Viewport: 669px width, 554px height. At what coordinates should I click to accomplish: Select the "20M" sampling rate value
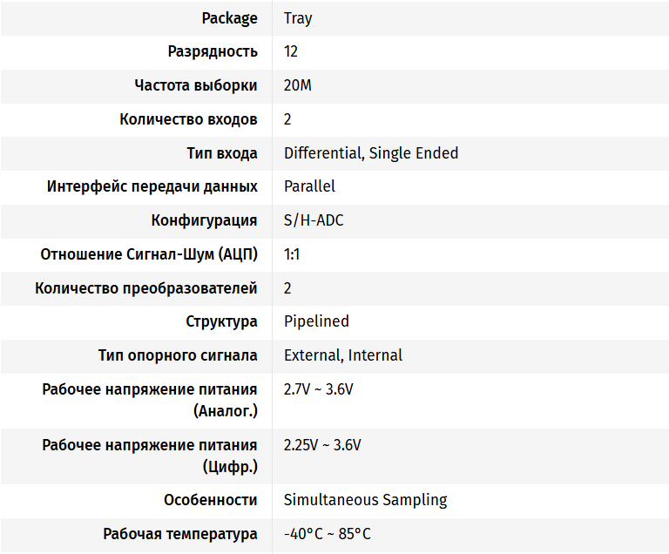(x=298, y=85)
